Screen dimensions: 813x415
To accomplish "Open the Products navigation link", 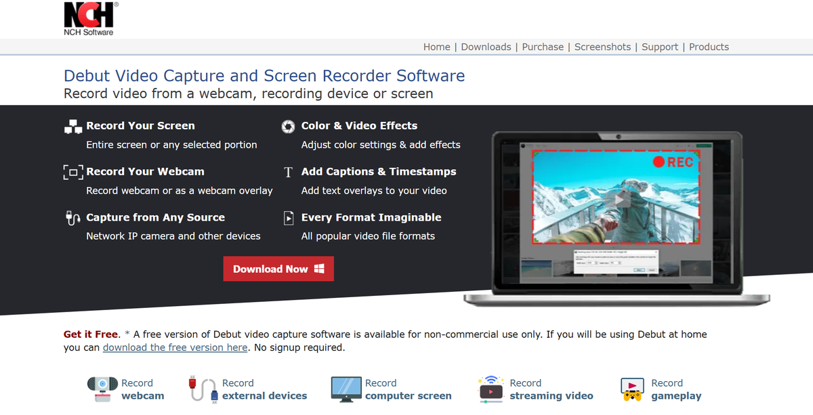I will tap(709, 47).
